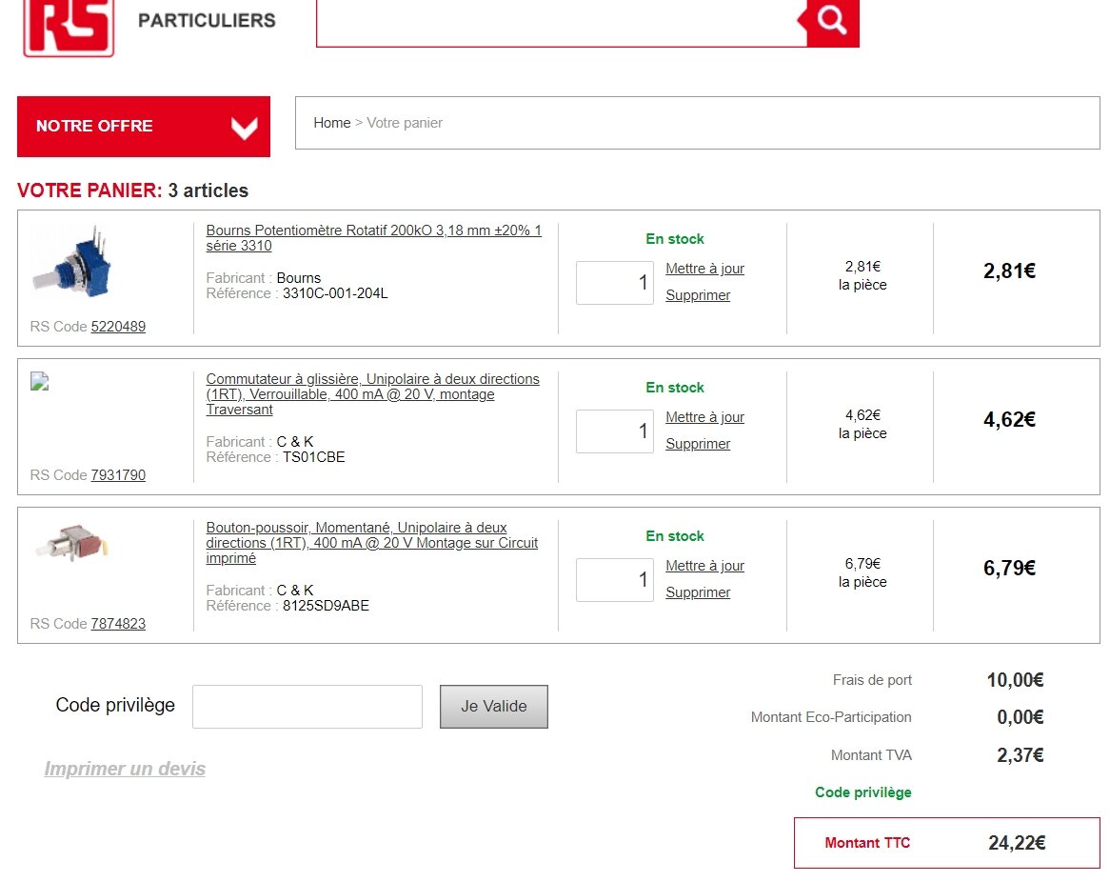1110x882 pixels.
Task: Edit quantity field for 8125SD9ABE push-button
Action: [614, 580]
